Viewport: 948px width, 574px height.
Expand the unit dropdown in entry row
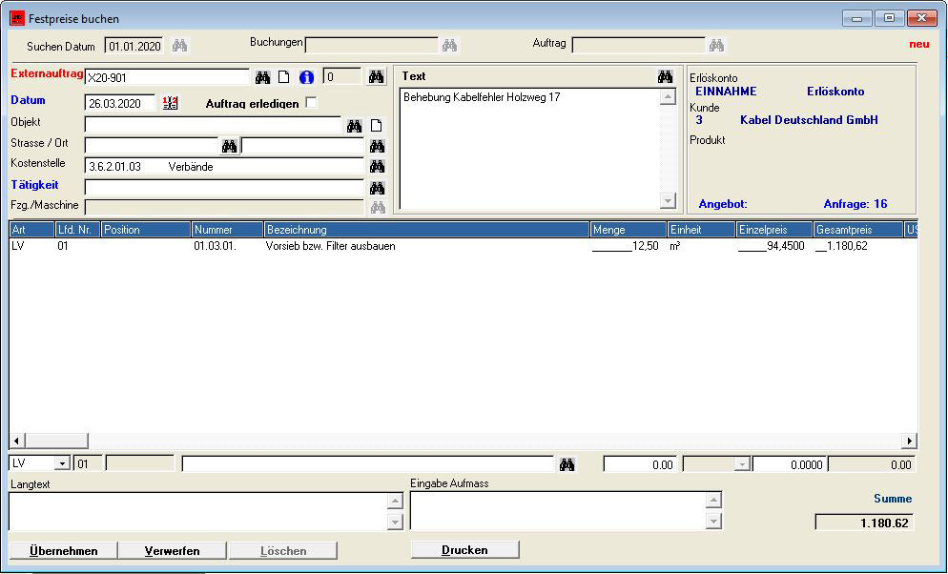pos(741,464)
